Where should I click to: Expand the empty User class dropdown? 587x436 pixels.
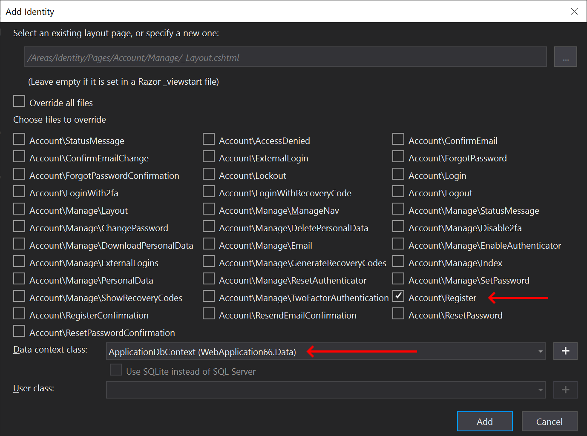click(540, 390)
